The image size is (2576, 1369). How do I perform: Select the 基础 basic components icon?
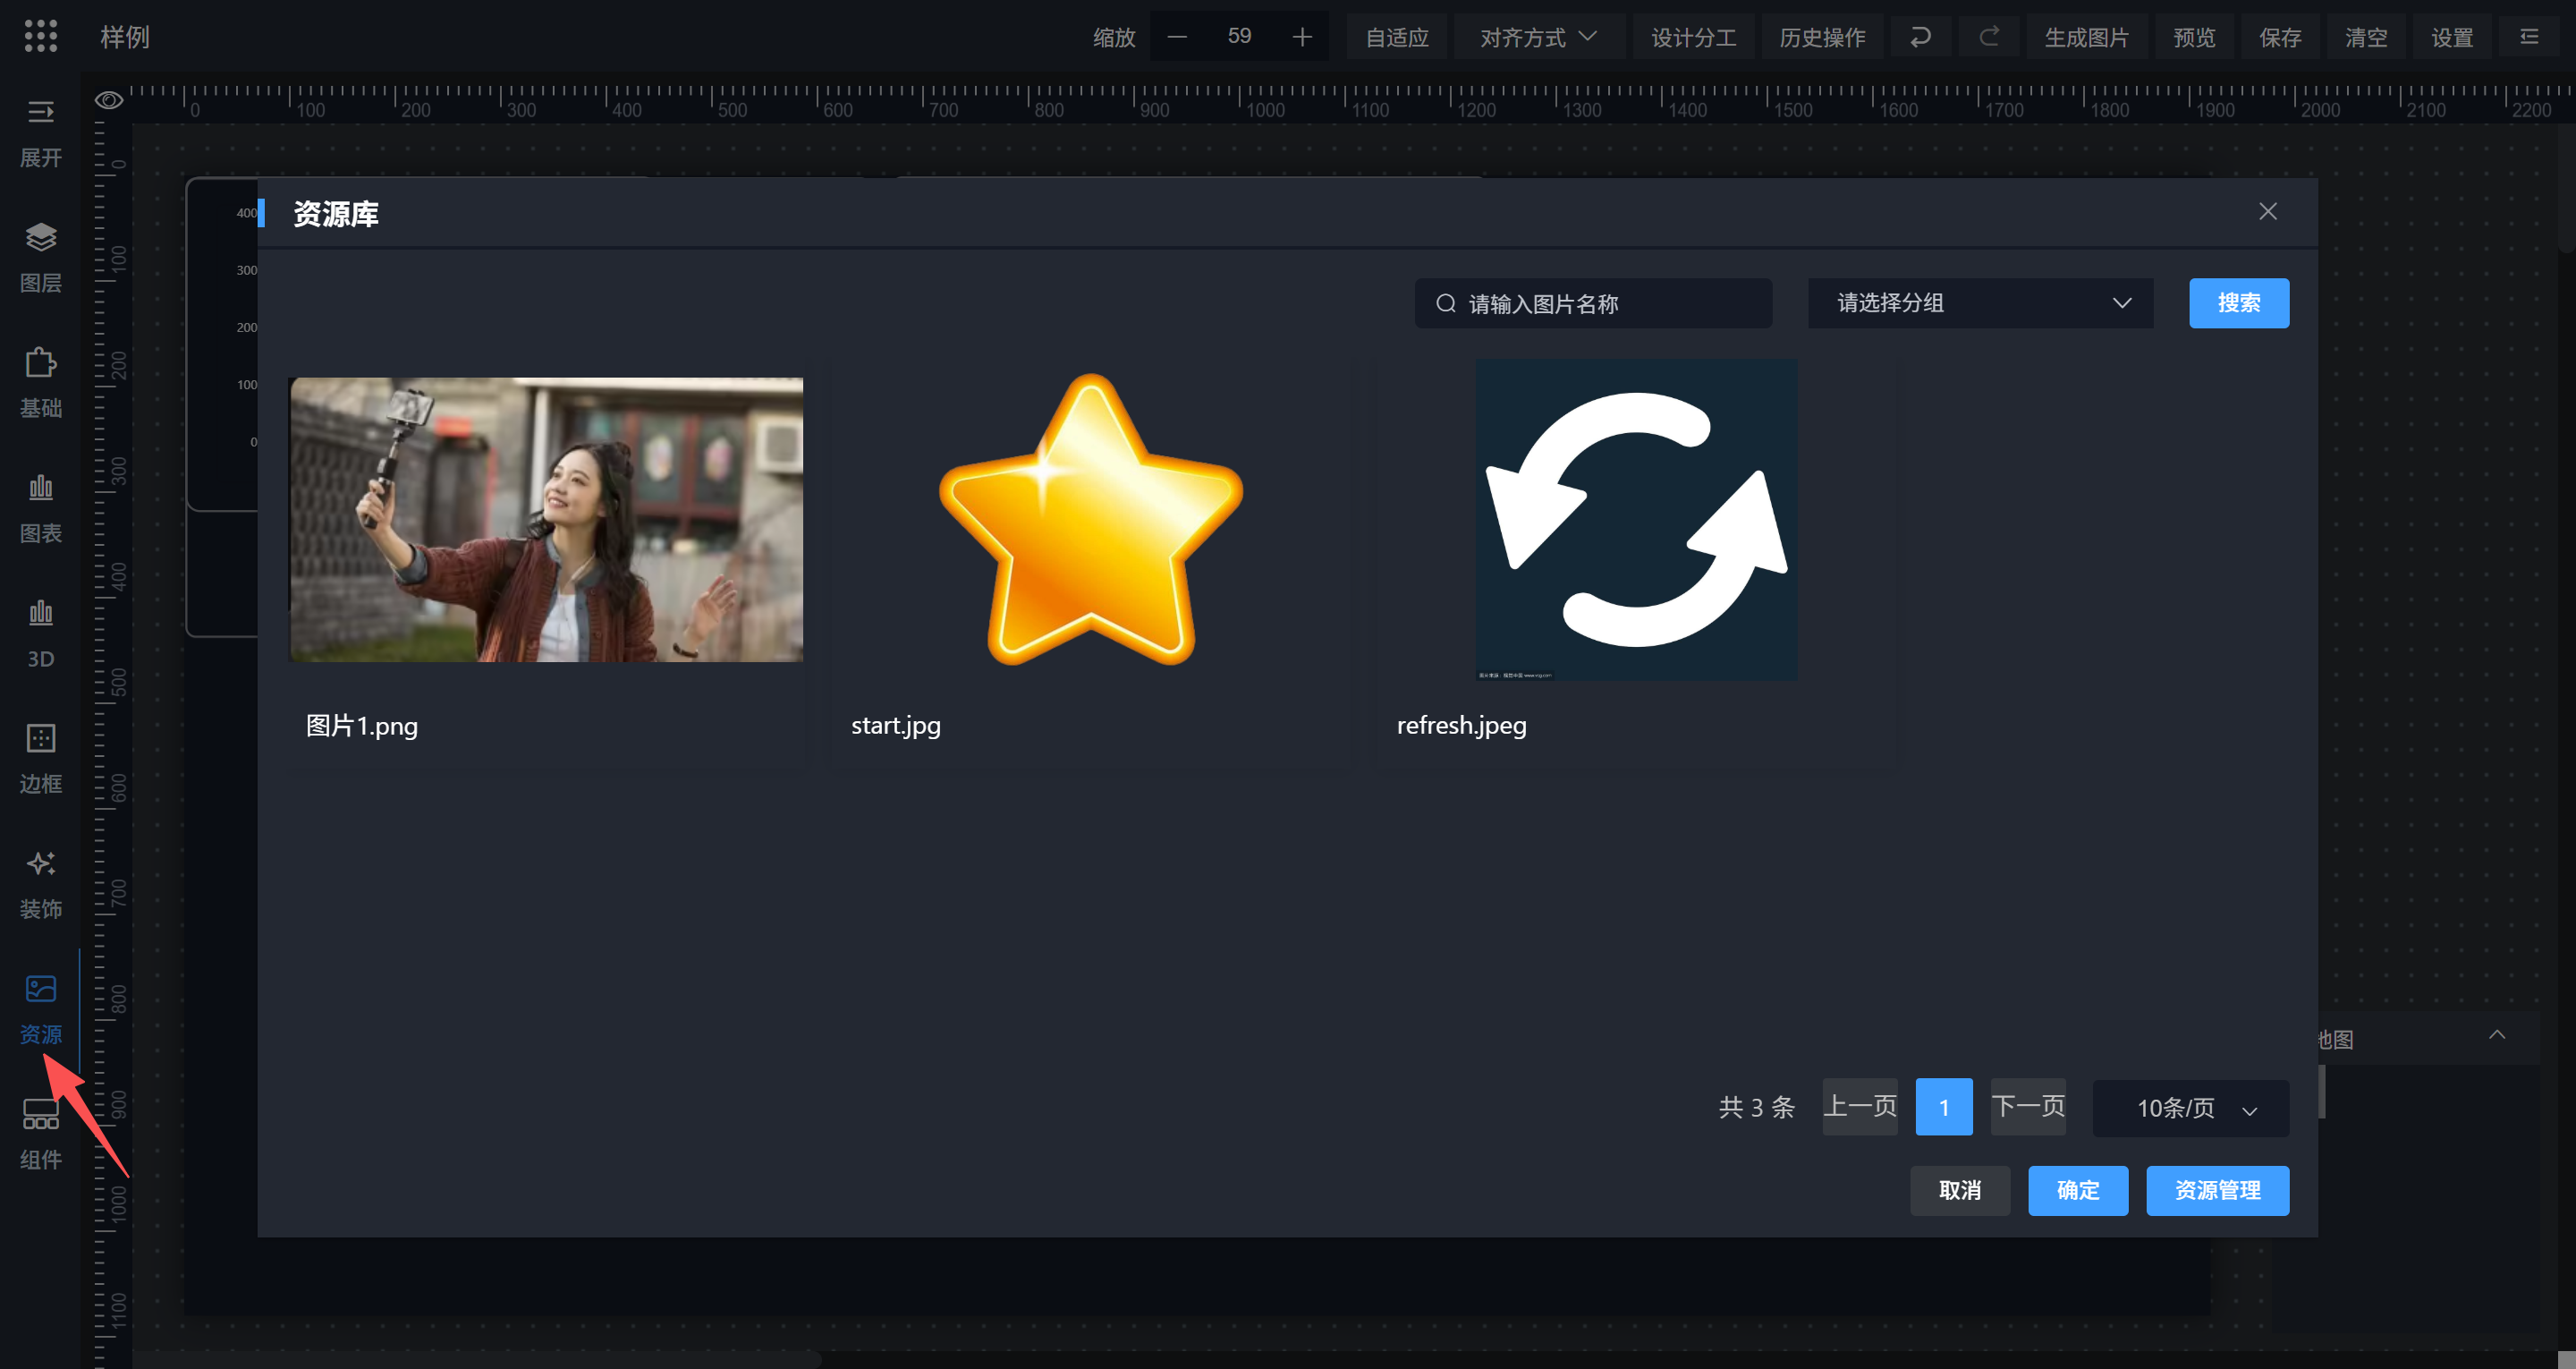tap(40, 363)
